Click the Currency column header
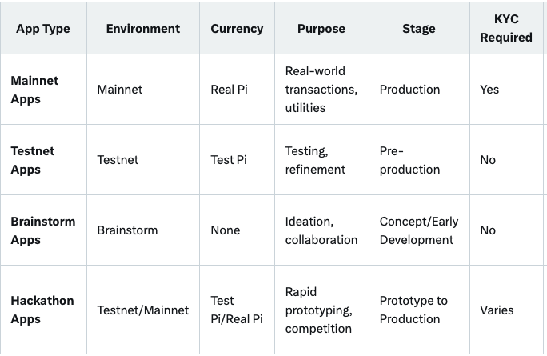The width and height of the screenshot is (547, 356). click(x=237, y=29)
